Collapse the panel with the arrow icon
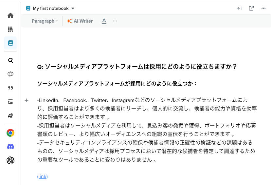This screenshot has width=271, height=185. (239, 9)
